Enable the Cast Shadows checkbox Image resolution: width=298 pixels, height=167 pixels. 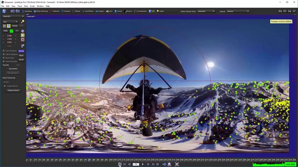click(4, 51)
